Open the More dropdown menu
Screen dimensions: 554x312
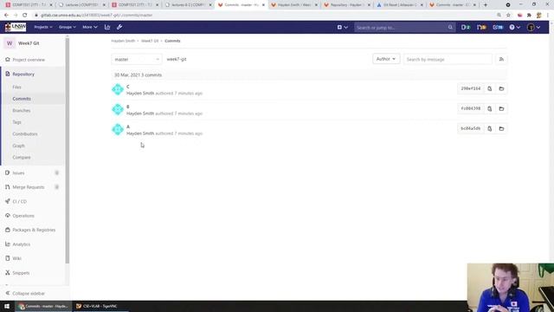pos(89,27)
